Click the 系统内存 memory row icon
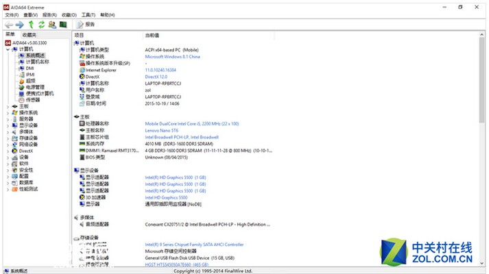 (x=82, y=144)
